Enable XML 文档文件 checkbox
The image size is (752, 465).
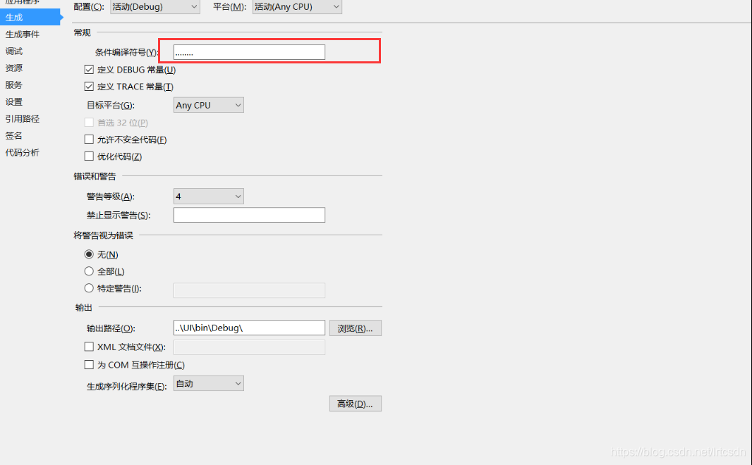pos(89,346)
